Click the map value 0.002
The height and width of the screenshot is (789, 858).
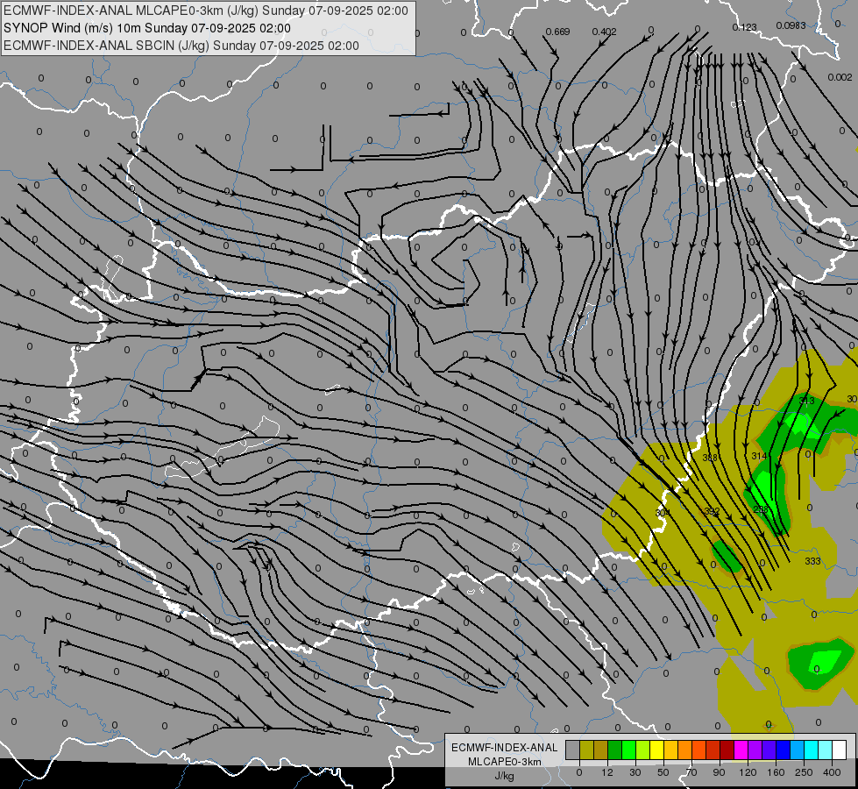tap(840, 77)
